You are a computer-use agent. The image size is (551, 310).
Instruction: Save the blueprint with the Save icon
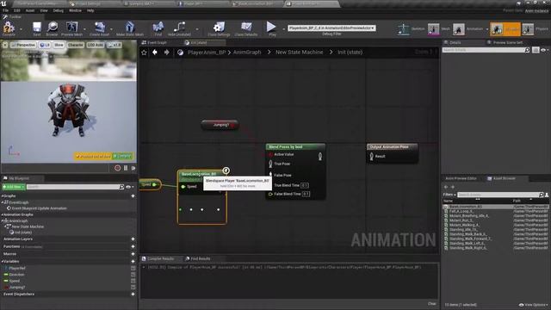click(x=37, y=27)
